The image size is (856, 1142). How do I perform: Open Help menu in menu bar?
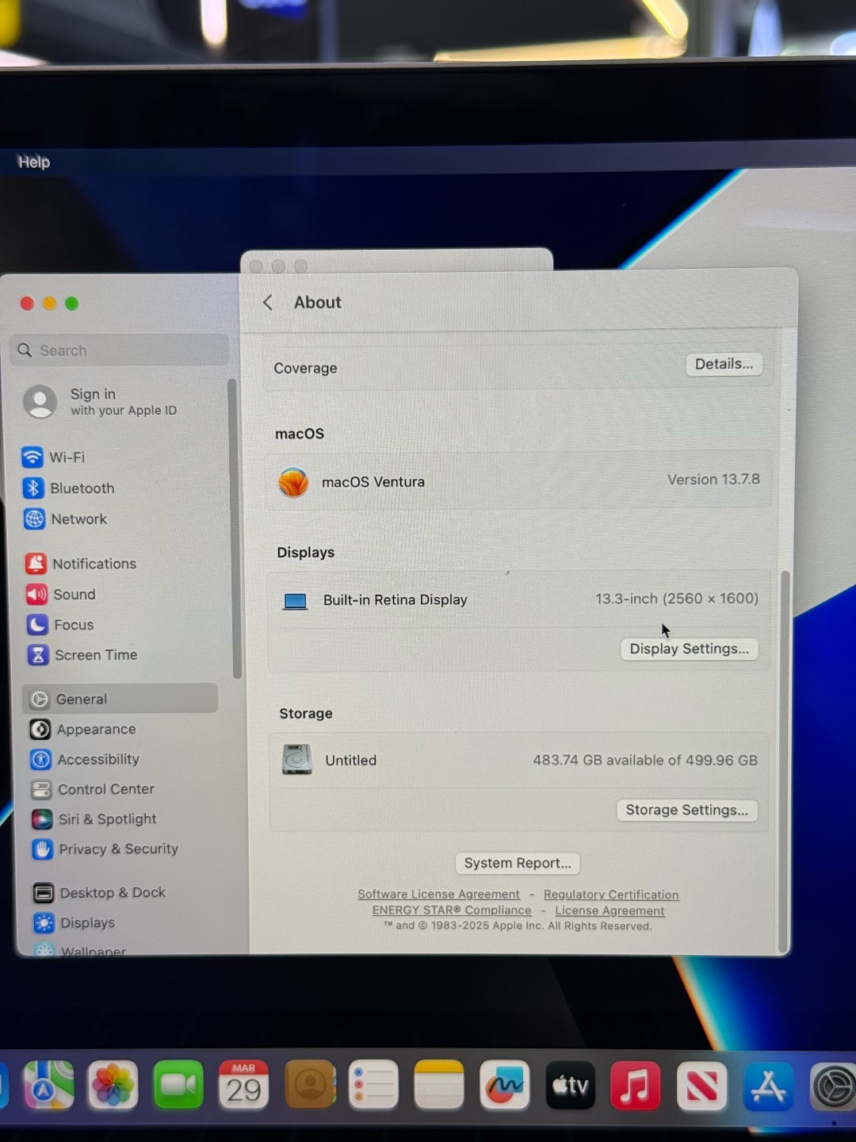click(x=34, y=162)
